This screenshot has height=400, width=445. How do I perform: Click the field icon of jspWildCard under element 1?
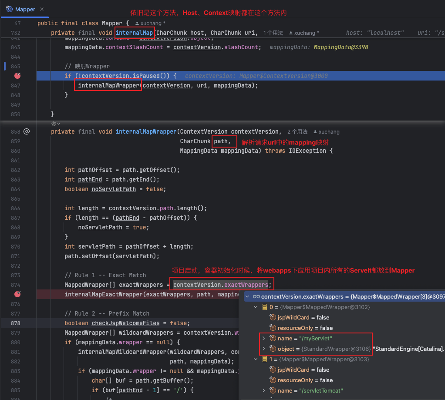(273, 370)
